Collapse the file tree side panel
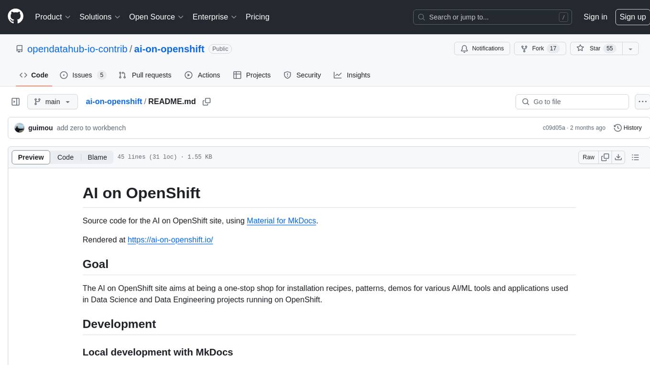This screenshot has height=365, width=650. click(16, 102)
